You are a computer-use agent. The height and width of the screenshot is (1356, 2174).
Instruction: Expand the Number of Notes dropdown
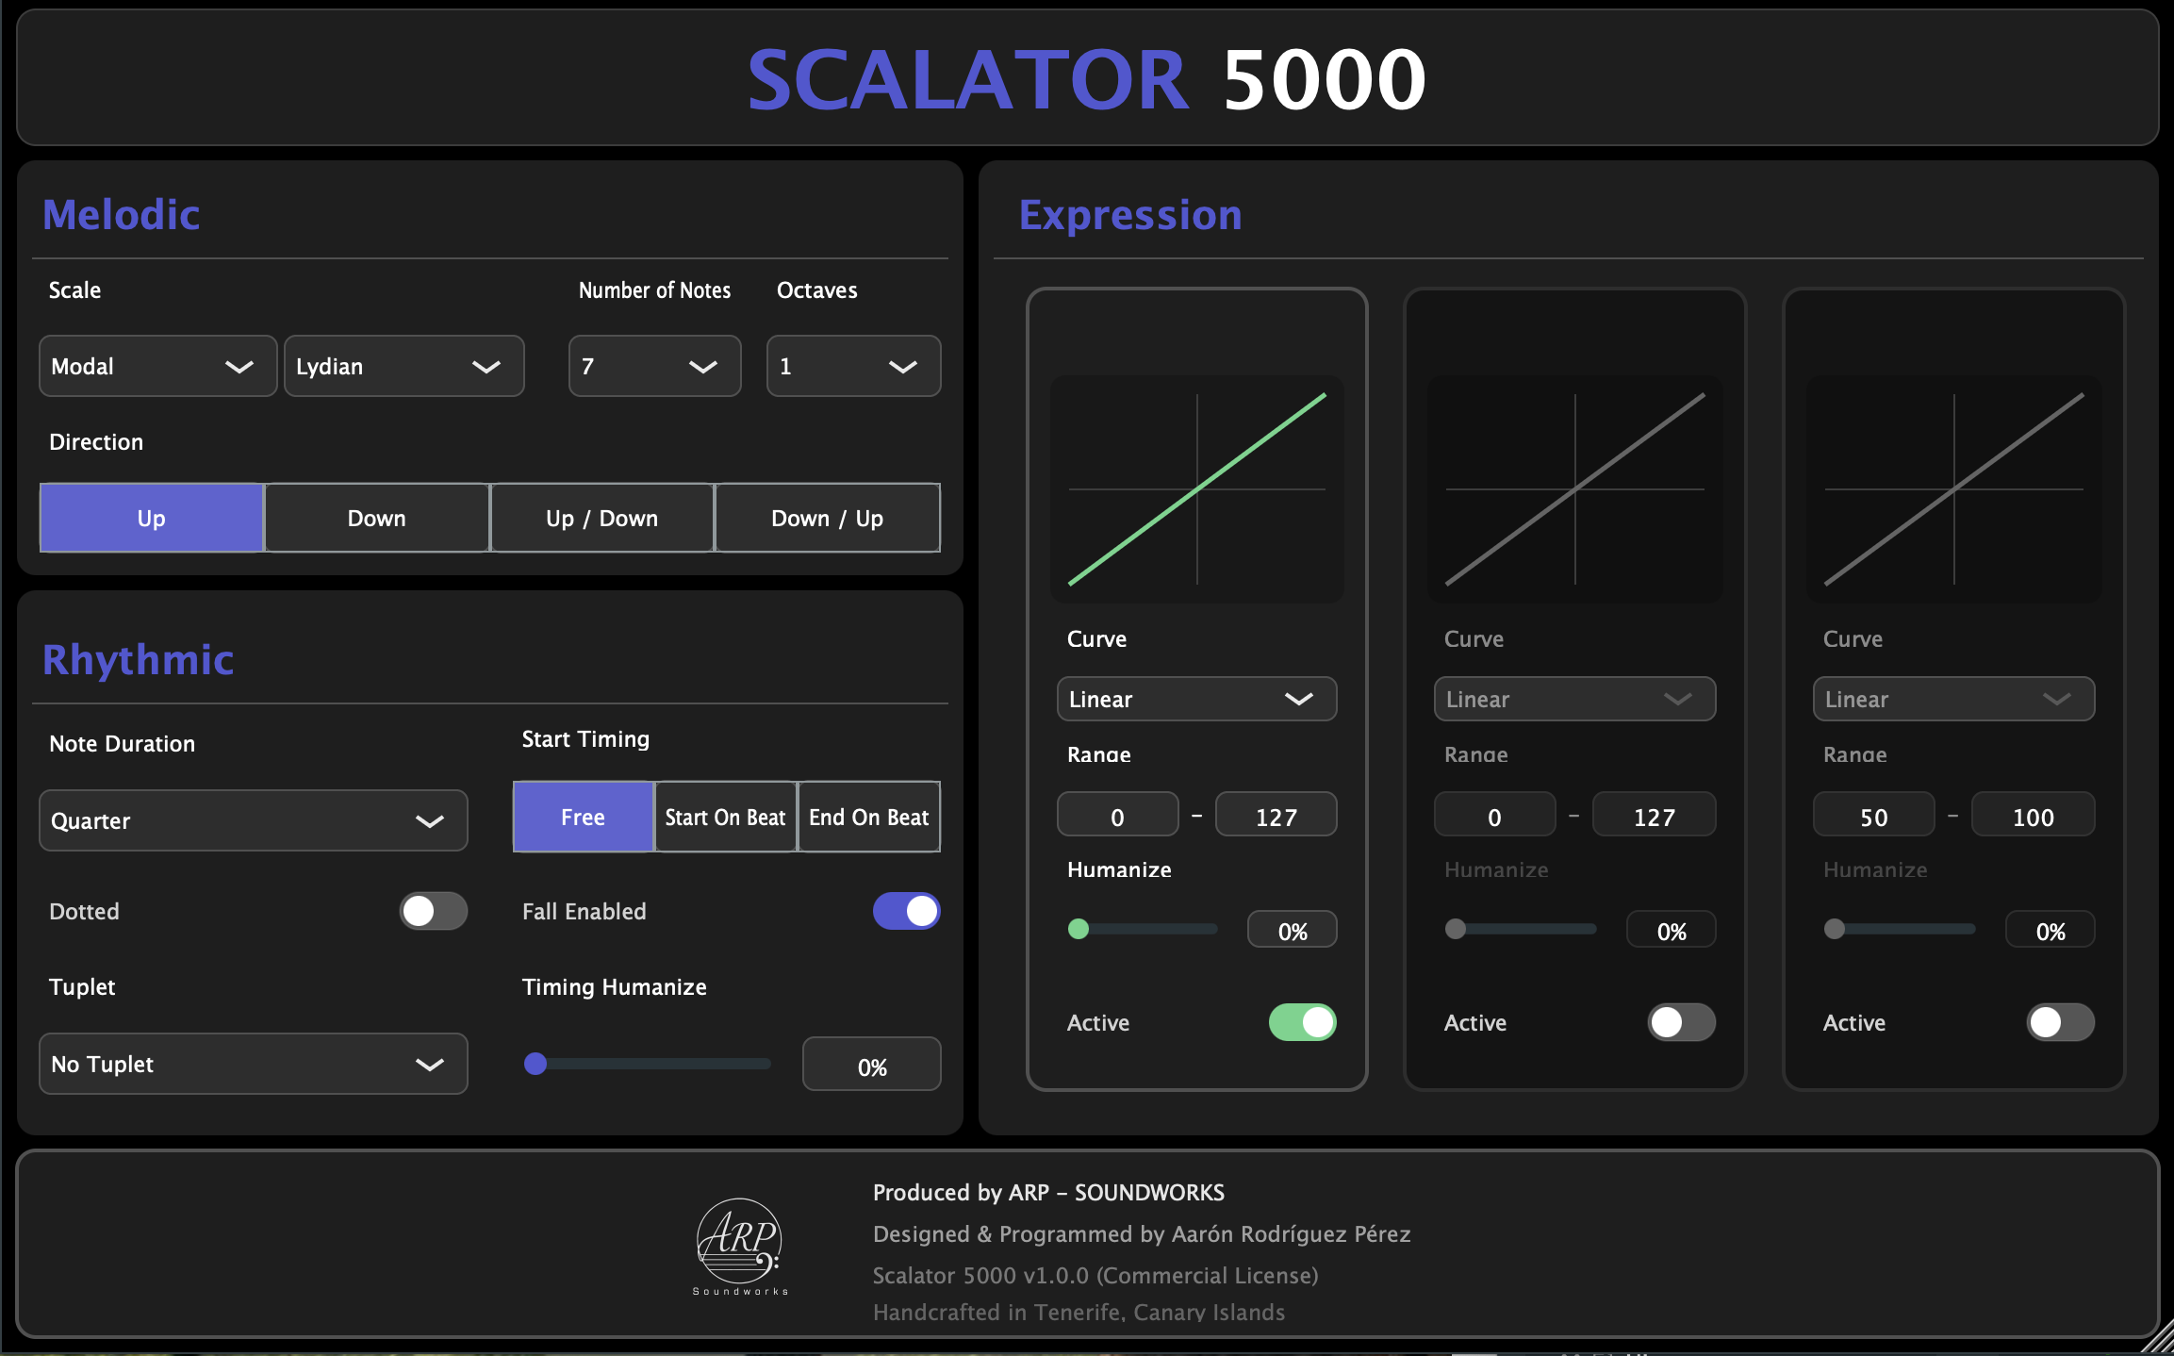654,366
